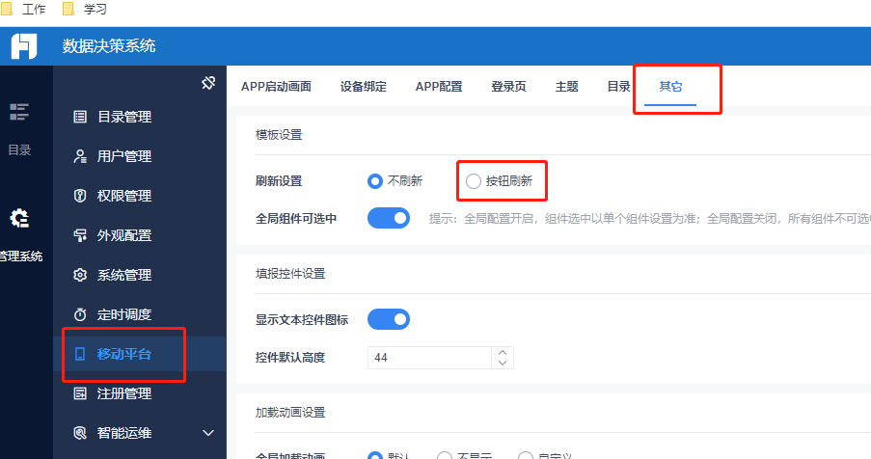Click the 移动平台 phone icon
871x459 pixels.
(x=80, y=354)
